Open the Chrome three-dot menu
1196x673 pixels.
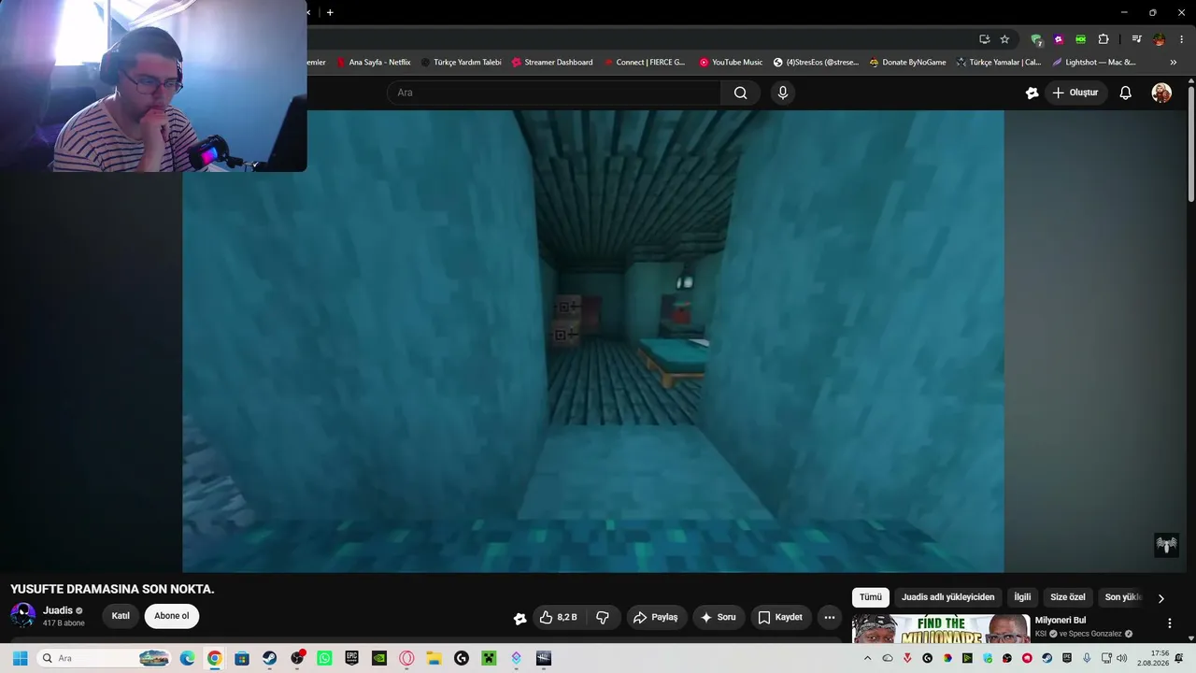(x=1182, y=39)
